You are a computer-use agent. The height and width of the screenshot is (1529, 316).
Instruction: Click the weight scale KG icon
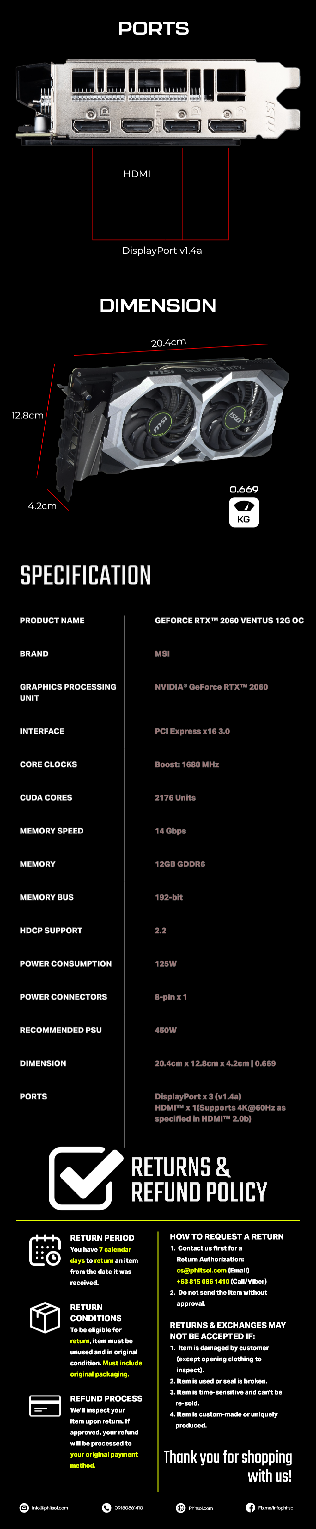coord(244,512)
